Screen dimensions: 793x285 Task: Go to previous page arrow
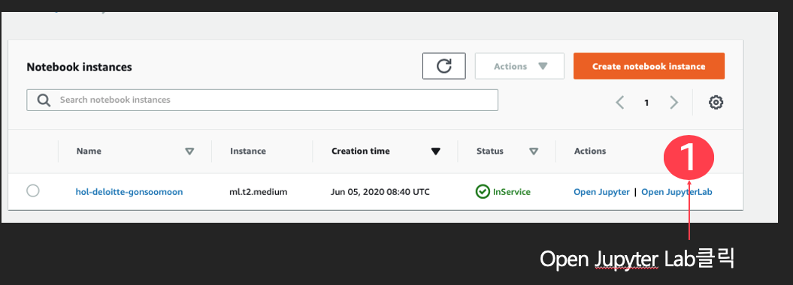[620, 103]
